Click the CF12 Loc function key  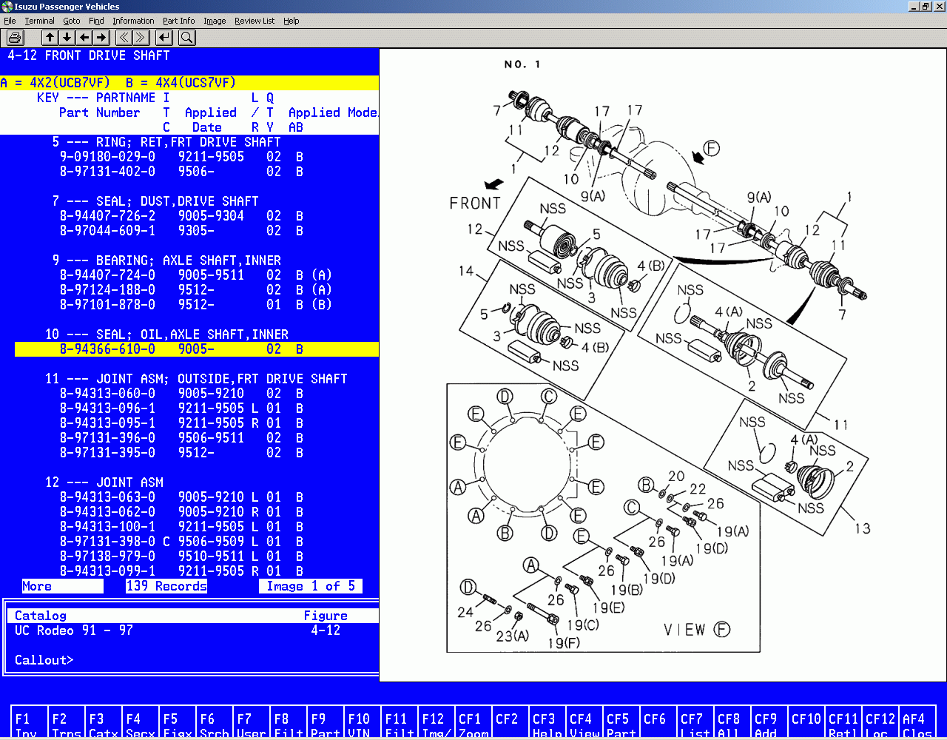point(880,723)
